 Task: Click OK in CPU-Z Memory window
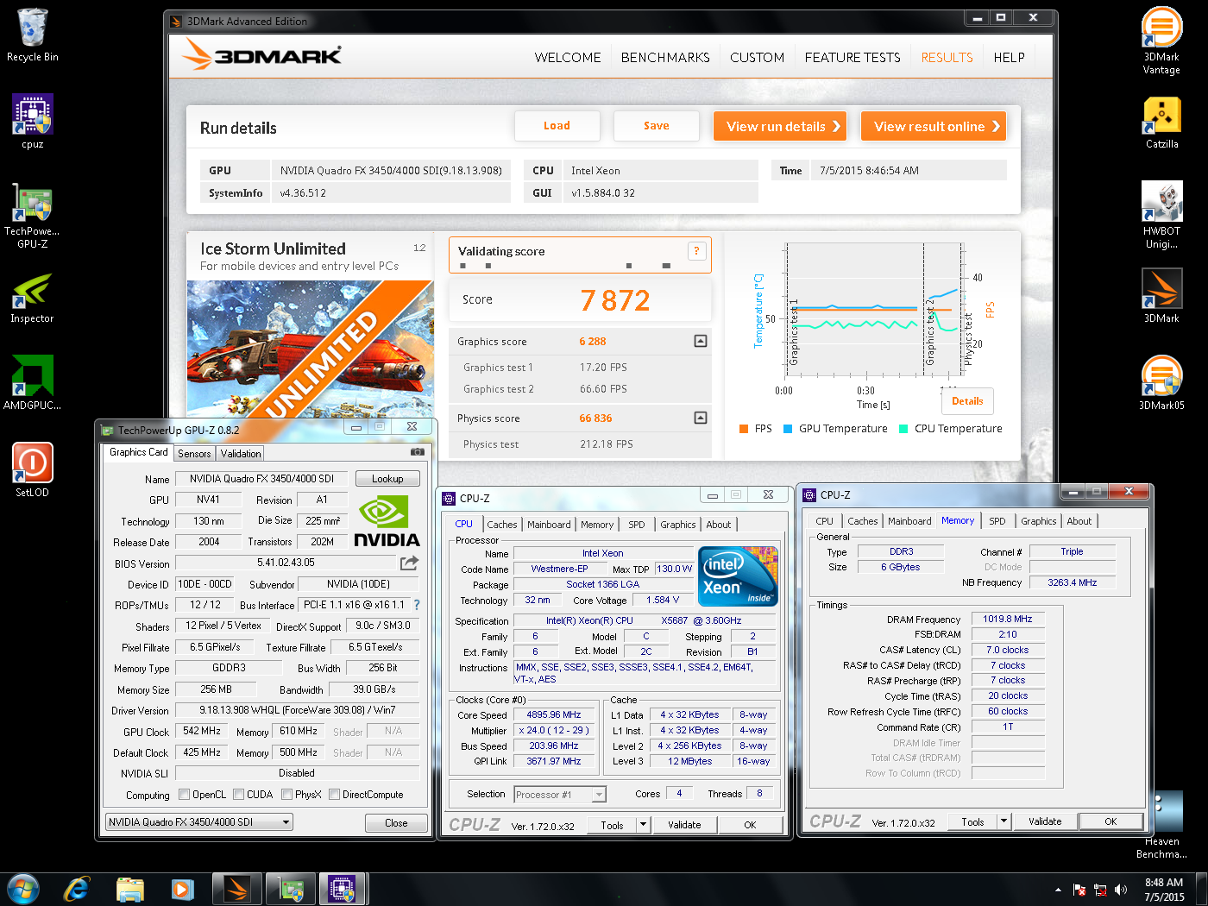point(1110,821)
